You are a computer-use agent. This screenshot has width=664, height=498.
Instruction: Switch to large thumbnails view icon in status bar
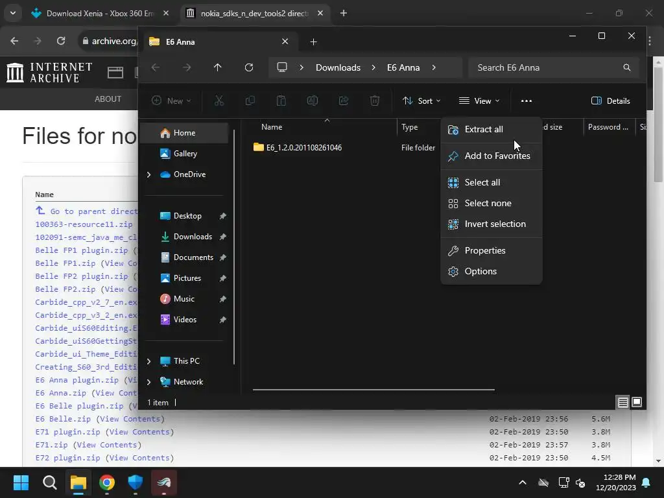[x=637, y=402]
